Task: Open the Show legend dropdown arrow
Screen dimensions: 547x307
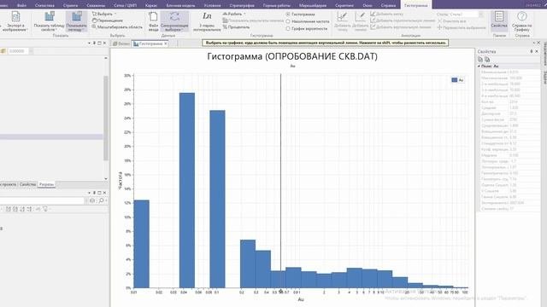Action: pyautogui.click(x=84, y=30)
